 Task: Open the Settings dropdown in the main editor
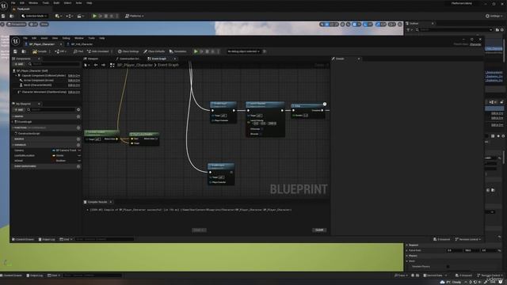[x=494, y=16]
